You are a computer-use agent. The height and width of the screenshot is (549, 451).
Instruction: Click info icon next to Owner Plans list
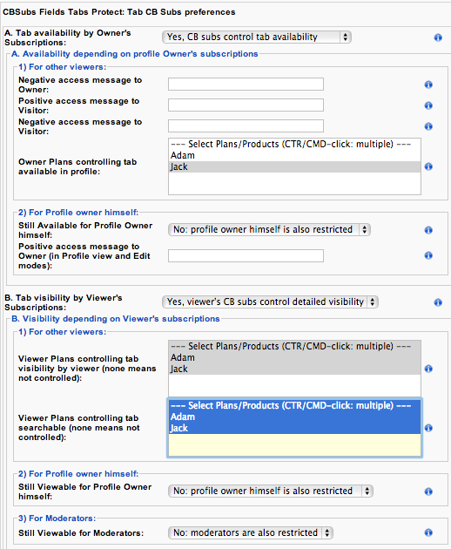(428, 166)
